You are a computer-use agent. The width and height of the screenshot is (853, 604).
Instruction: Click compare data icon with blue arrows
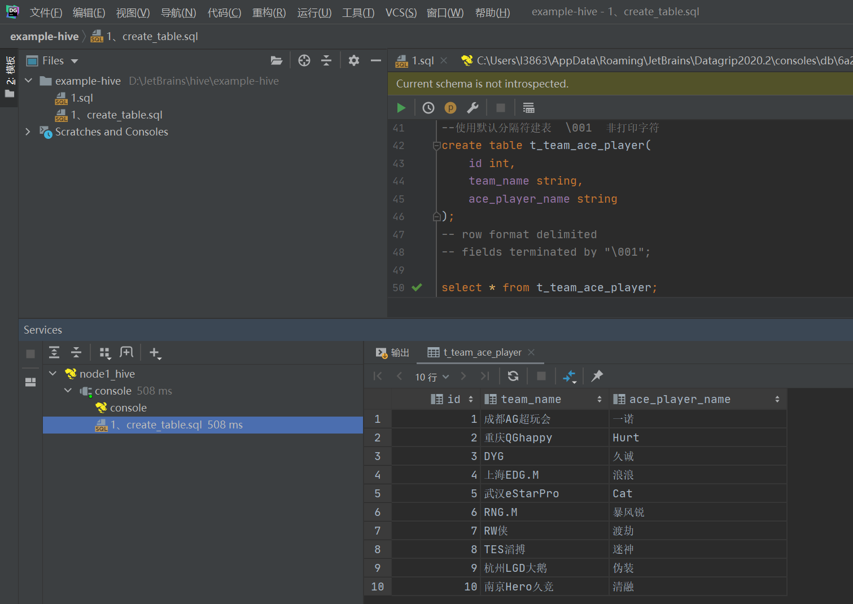coord(570,377)
